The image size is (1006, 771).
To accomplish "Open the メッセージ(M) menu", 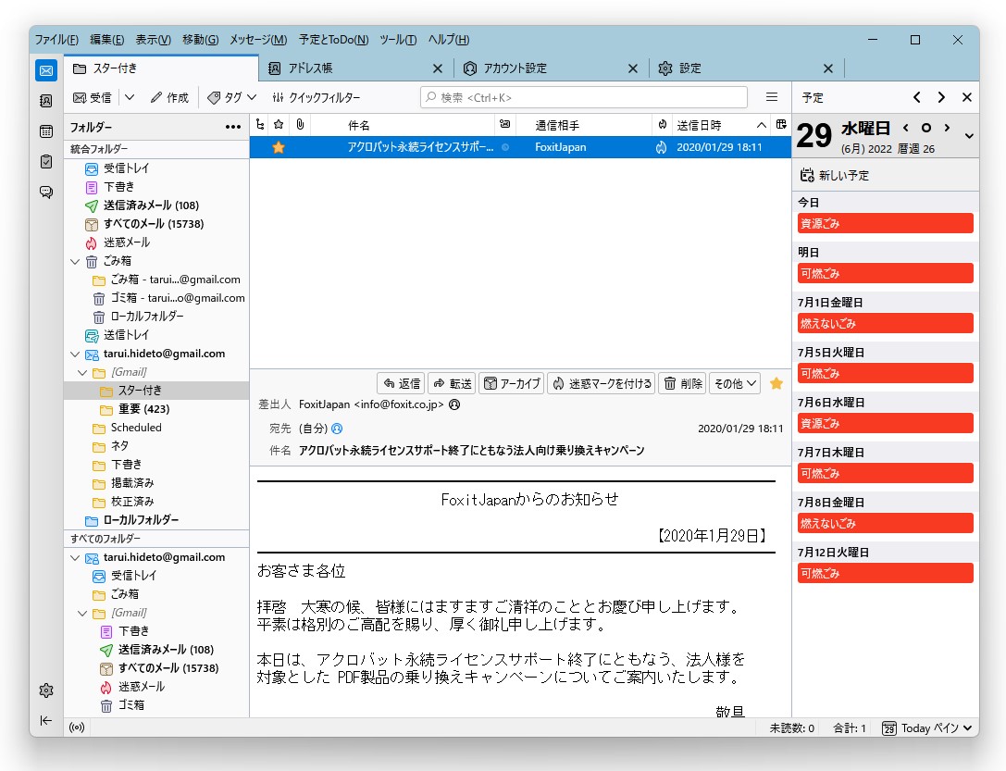I will click(258, 40).
